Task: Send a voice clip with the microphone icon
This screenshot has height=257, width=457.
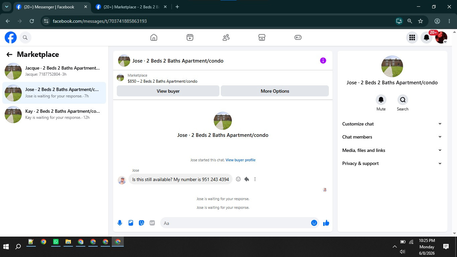Action: 120,223
